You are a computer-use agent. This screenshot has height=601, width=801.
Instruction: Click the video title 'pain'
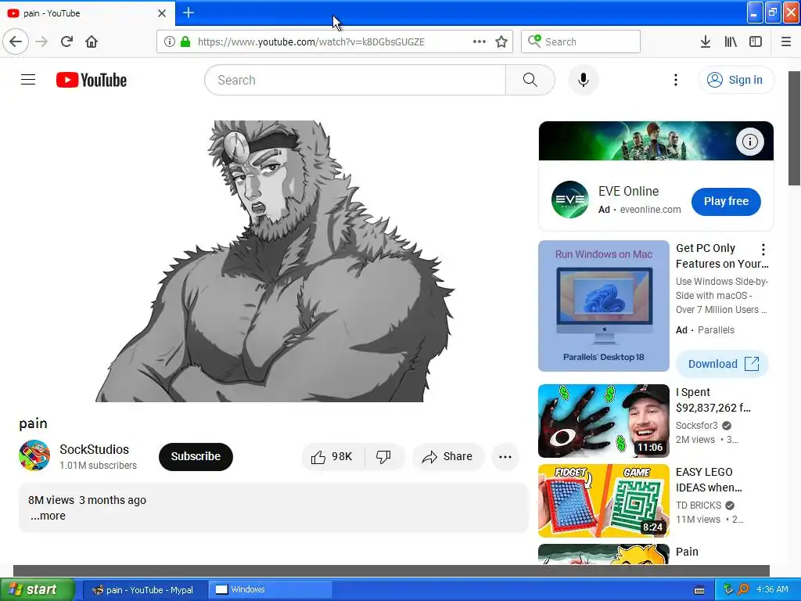pyautogui.click(x=33, y=423)
